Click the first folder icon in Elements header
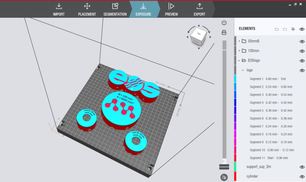 (x=277, y=29)
